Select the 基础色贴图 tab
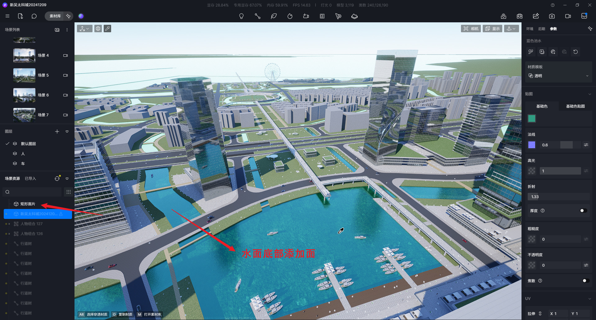 pos(575,106)
